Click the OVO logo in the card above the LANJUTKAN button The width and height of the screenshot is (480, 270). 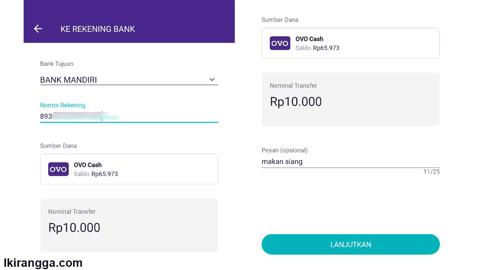click(x=280, y=43)
